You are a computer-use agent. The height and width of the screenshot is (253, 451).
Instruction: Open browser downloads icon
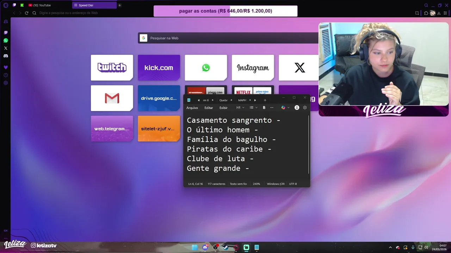click(x=439, y=13)
